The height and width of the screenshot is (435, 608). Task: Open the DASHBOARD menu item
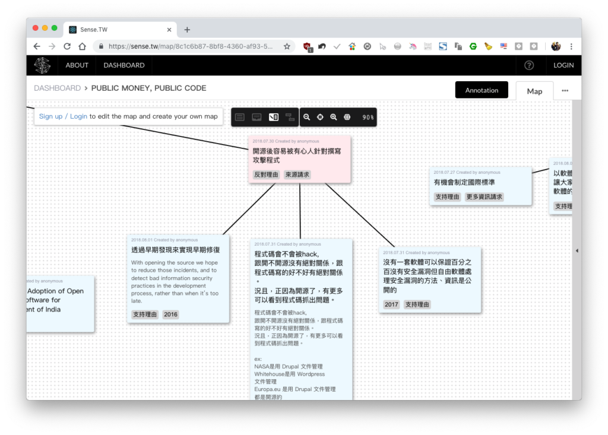pyautogui.click(x=124, y=65)
